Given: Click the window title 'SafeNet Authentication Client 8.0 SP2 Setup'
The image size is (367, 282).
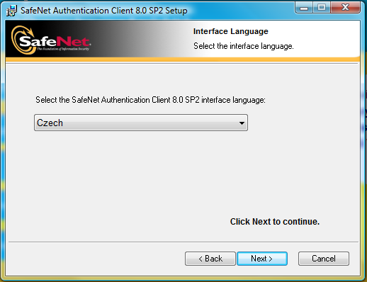Looking at the screenshot, I should pos(104,11).
